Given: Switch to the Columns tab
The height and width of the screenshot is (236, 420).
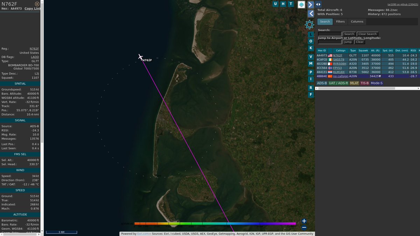Looking at the screenshot, I should click(x=357, y=22).
